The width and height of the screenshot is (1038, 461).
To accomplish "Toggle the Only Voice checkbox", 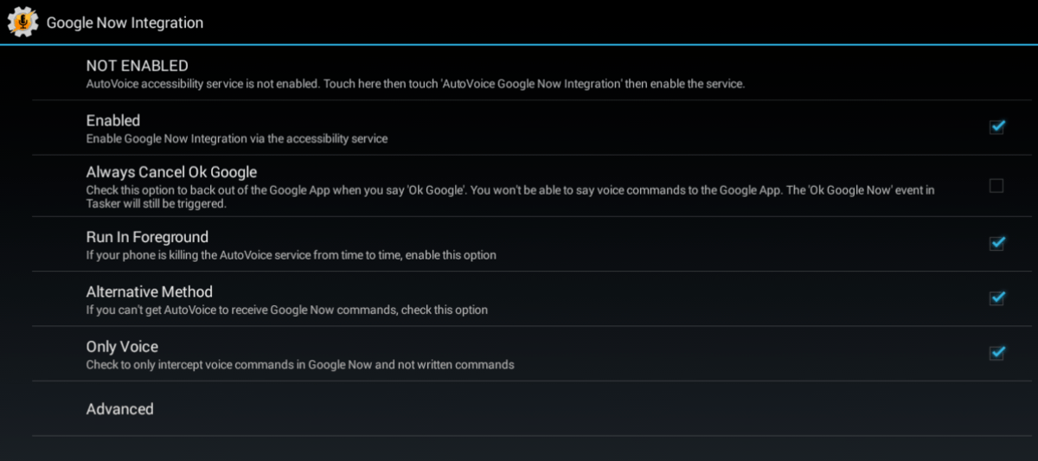I will (996, 353).
